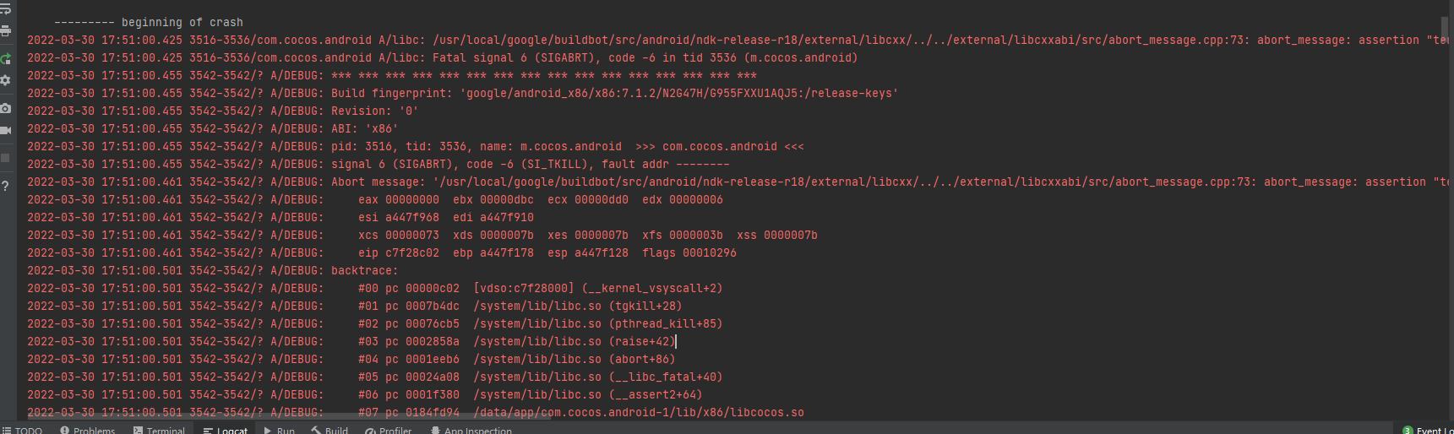Open App Inspection tool window
This screenshot has width=1454, height=434.
click(471, 429)
